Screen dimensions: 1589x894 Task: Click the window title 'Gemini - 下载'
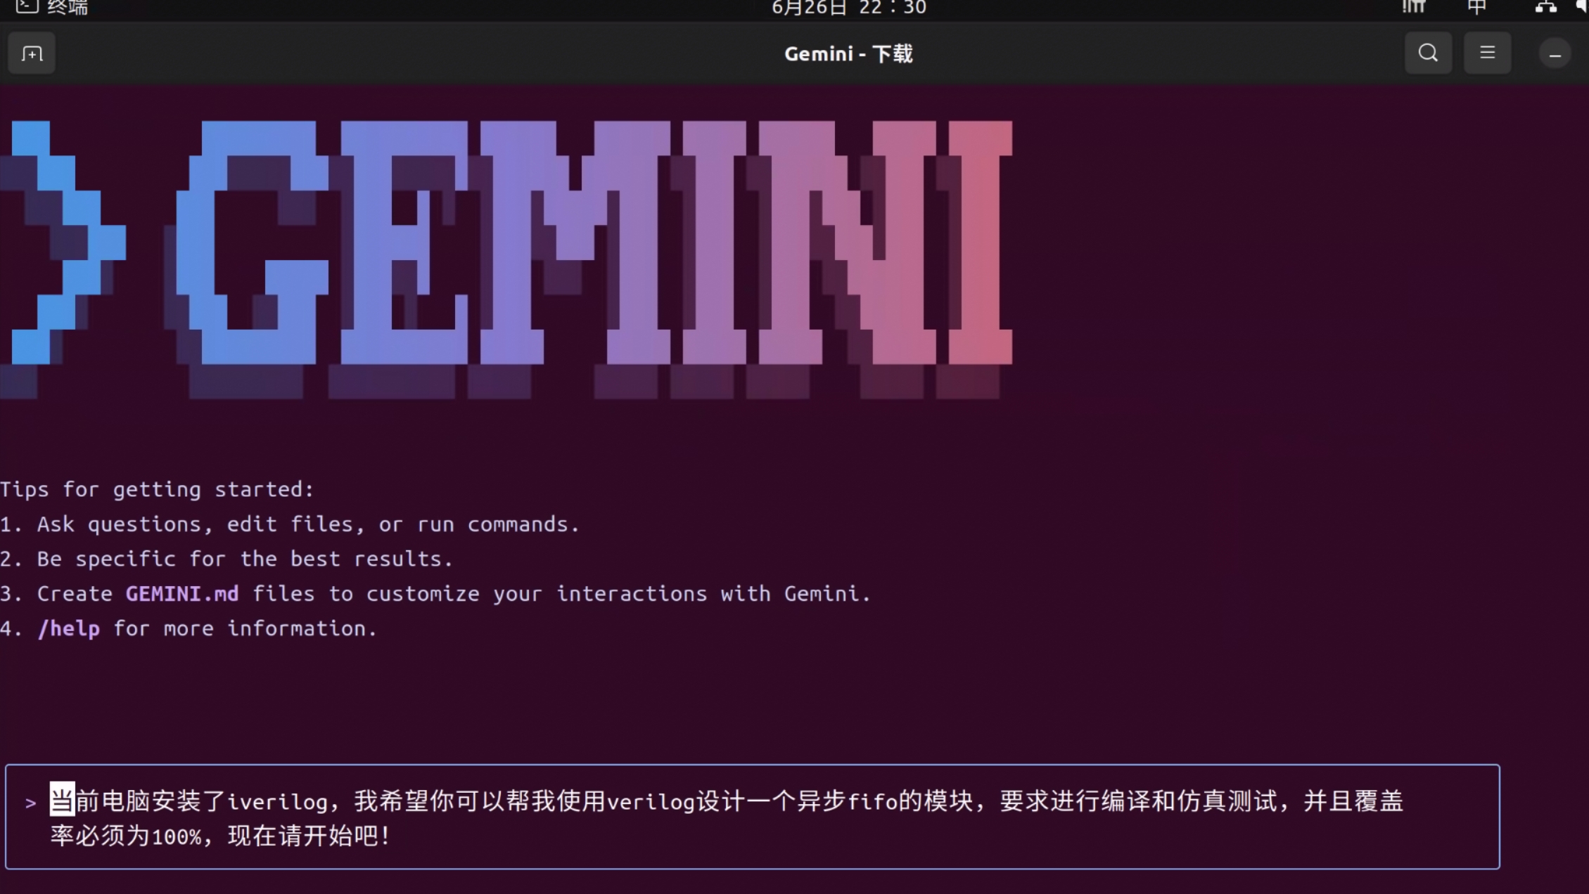(x=848, y=54)
